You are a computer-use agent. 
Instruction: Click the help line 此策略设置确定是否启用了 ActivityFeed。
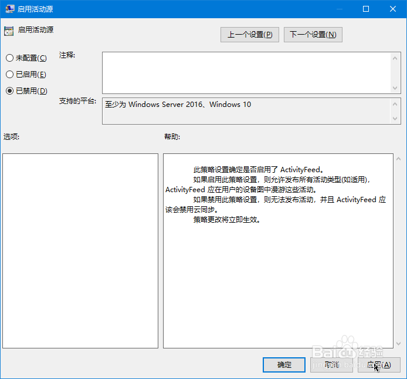(x=259, y=170)
